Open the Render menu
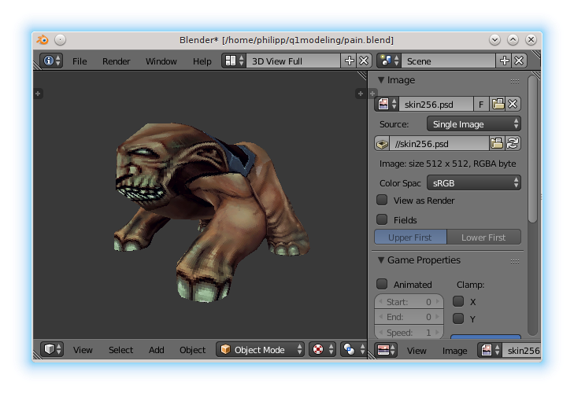The width and height of the screenshot is (574, 394). coord(116,61)
